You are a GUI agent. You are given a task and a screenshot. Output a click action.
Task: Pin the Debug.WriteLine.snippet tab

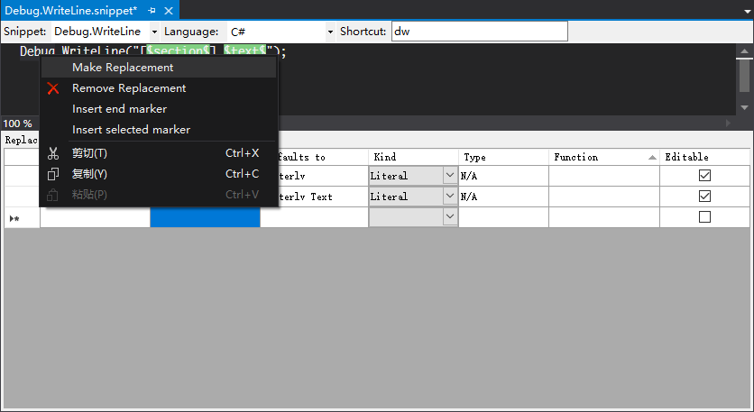click(152, 10)
